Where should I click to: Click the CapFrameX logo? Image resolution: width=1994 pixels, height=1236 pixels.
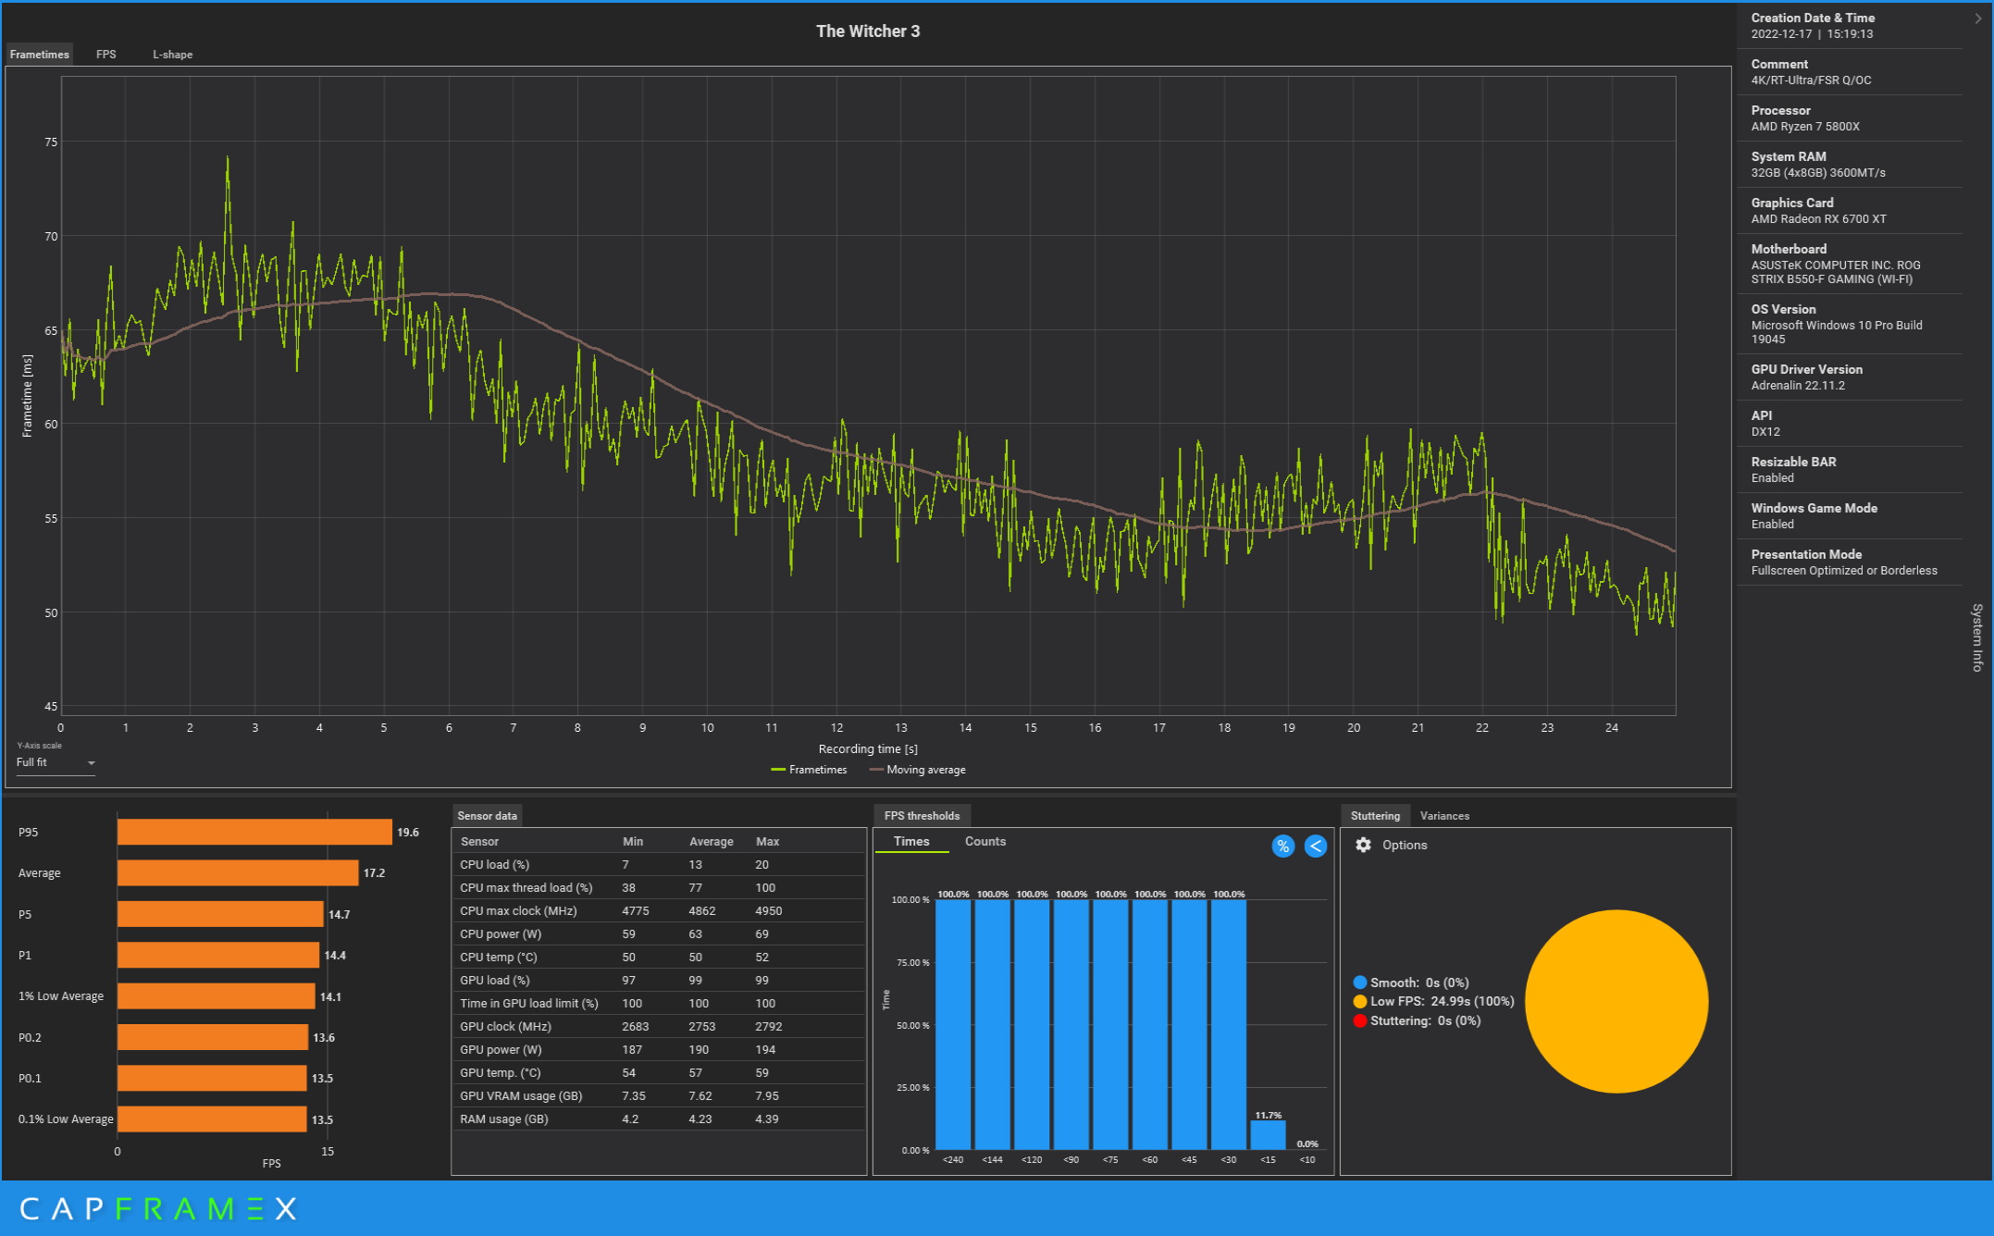(x=157, y=1208)
